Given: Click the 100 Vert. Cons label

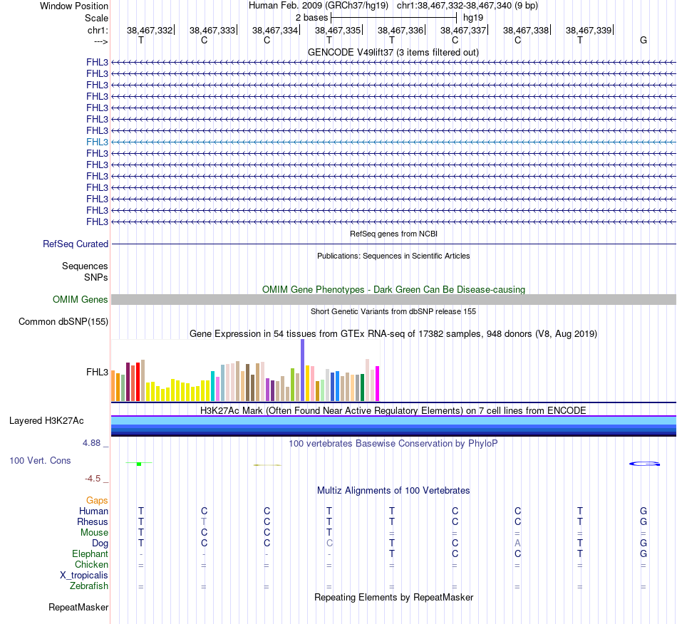Looking at the screenshot, I should [x=40, y=460].
